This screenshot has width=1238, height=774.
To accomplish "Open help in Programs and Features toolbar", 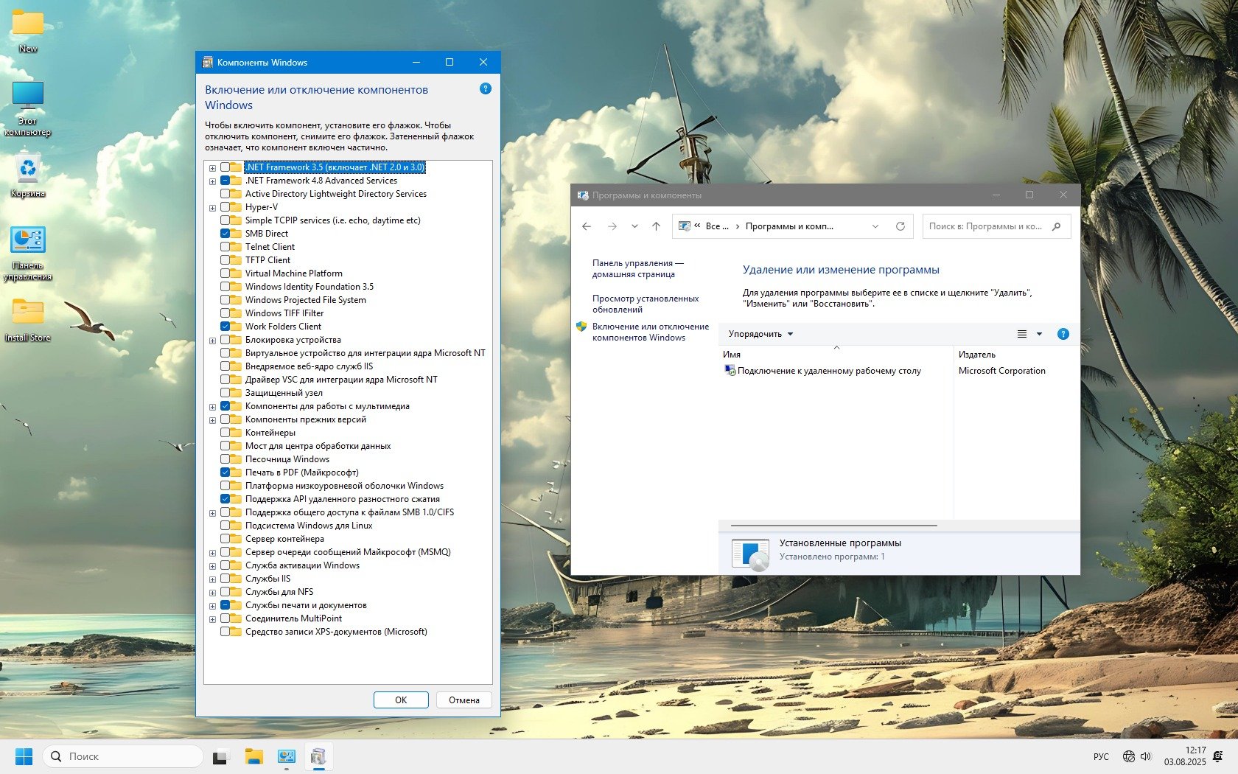I will (1063, 334).
